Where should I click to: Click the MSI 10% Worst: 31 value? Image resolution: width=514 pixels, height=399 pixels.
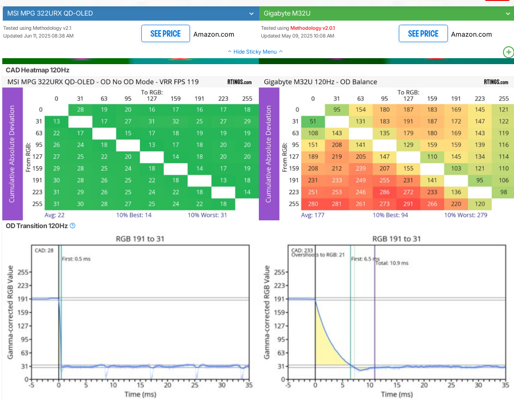pos(207,215)
